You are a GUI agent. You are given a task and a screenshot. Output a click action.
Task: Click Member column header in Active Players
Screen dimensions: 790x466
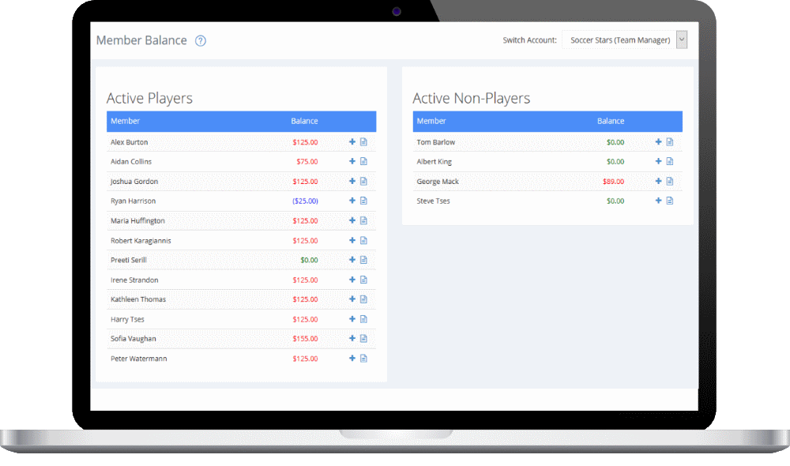click(x=125, y=121)
